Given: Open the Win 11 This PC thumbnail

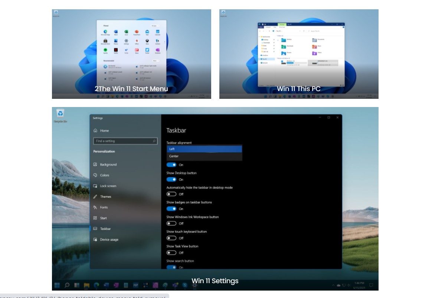Looking at the screenshot, I should 299,54.
